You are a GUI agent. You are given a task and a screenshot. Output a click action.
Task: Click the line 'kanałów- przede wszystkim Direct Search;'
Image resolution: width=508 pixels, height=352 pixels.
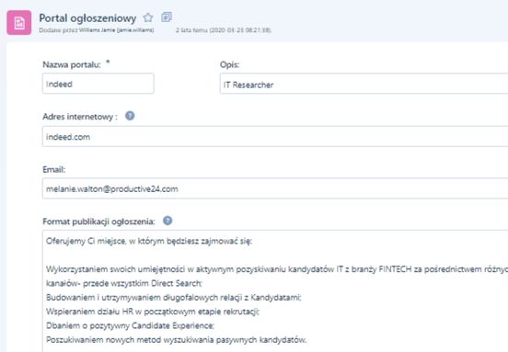click(x=124, y=283)
